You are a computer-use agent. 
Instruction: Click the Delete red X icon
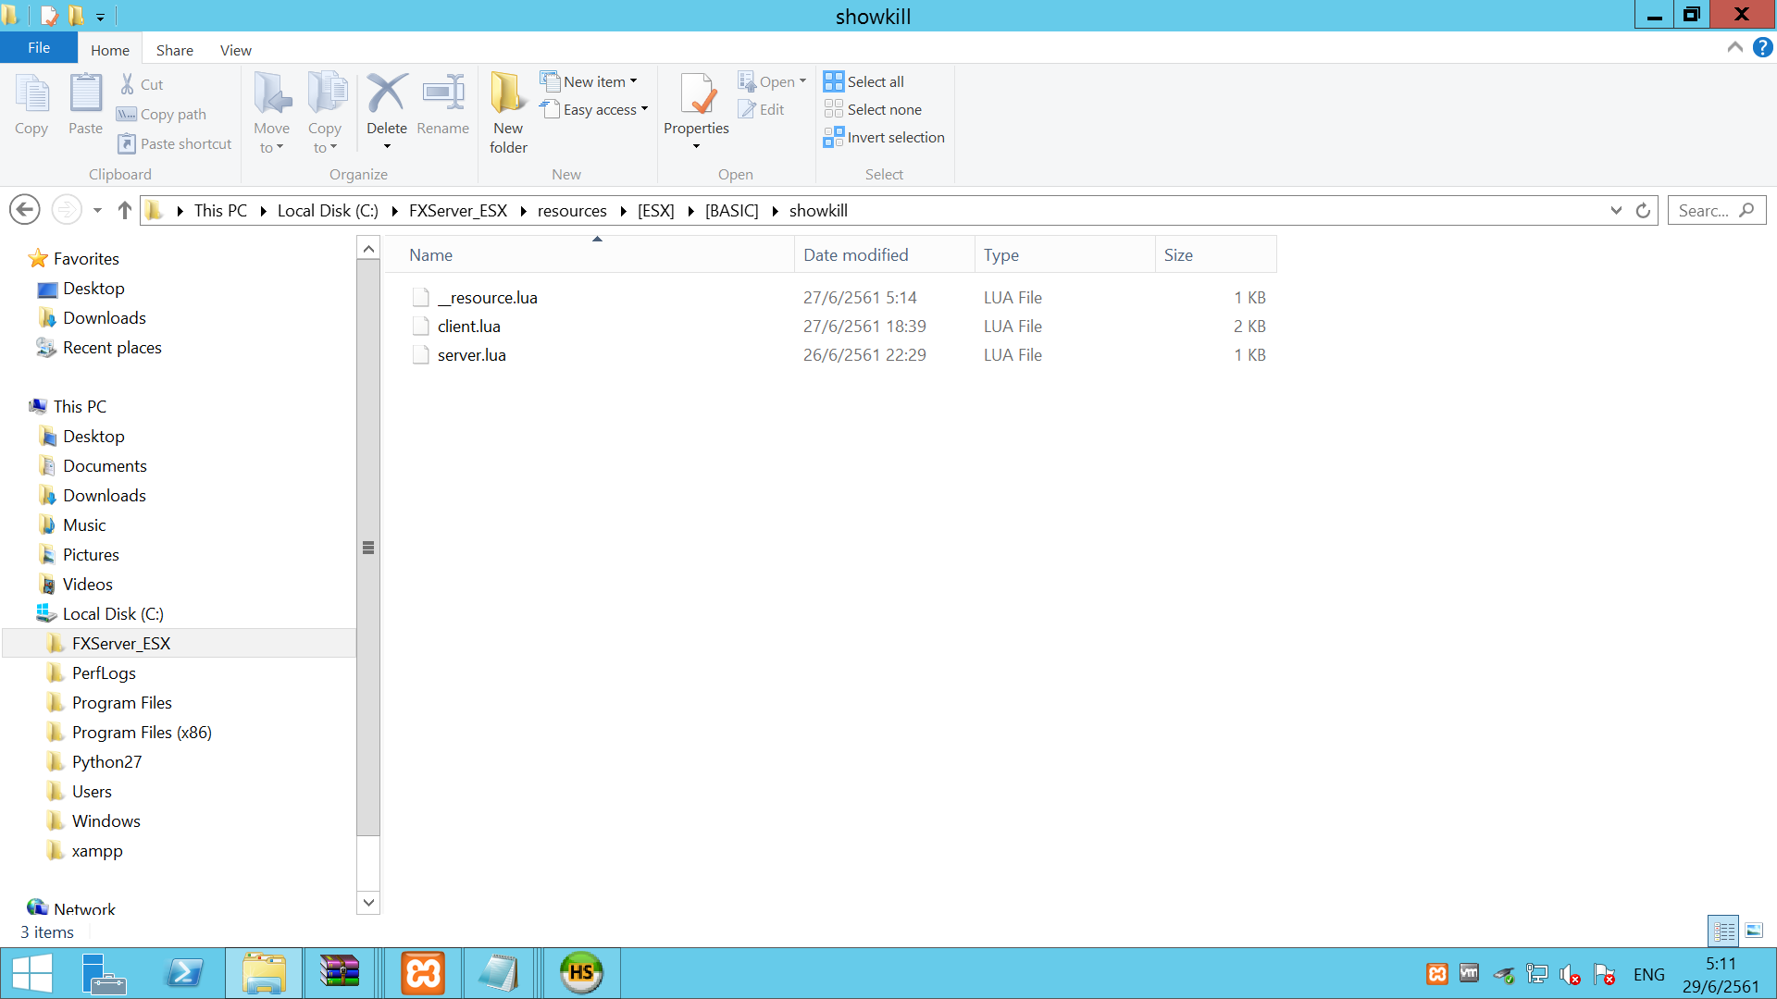[386, 93]
